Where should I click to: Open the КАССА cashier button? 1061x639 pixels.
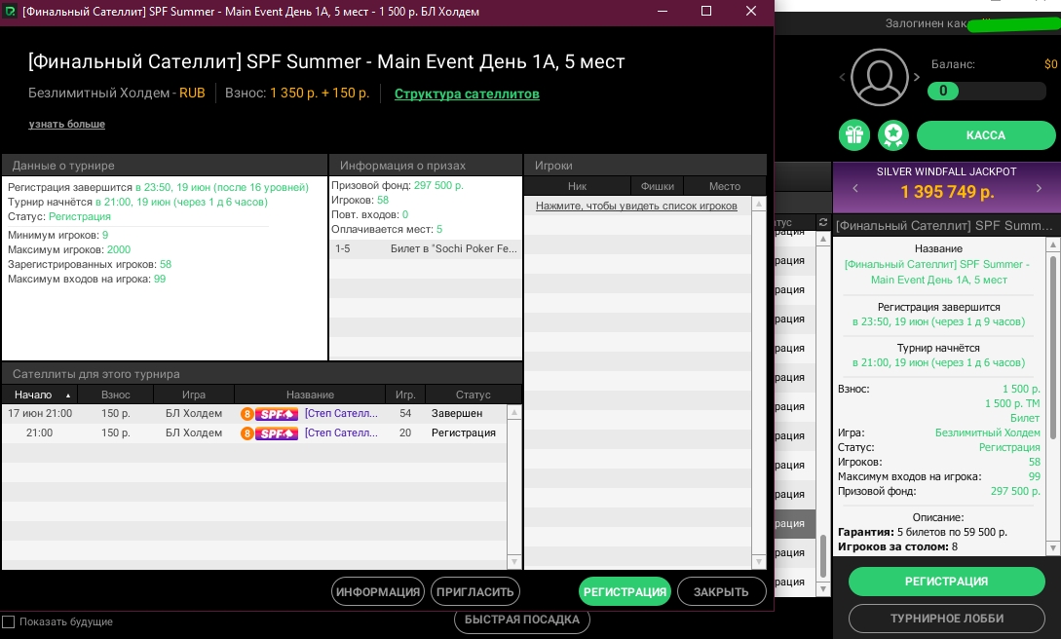point(986,135)
